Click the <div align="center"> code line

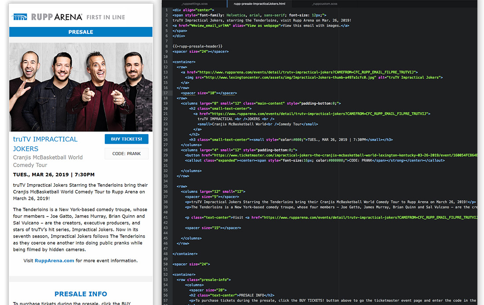click(x=193, y=10)
